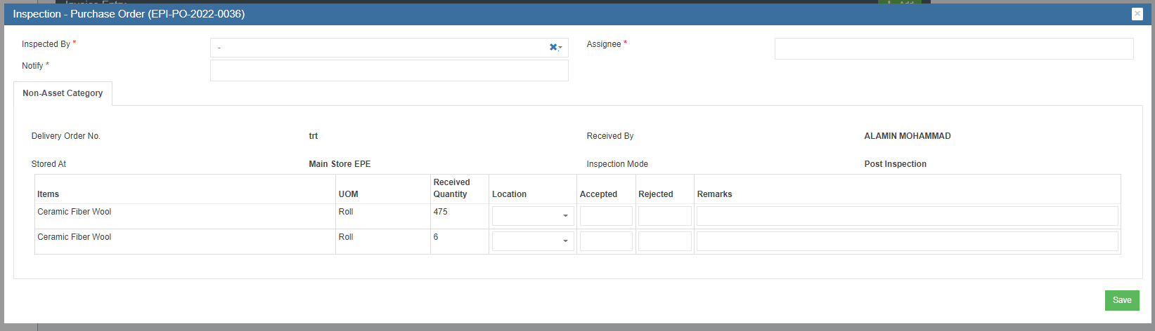Click Remarks box for the 6 quantity row

pos(907,241)
